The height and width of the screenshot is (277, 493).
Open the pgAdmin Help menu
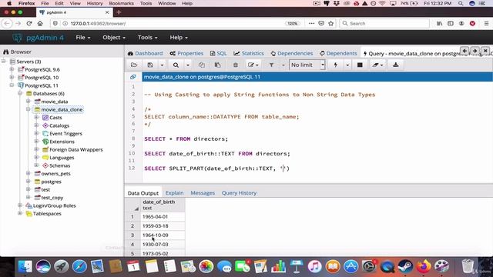[x=179, y=38]
